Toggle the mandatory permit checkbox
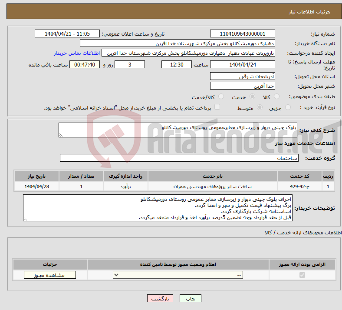 click(303, 275)
